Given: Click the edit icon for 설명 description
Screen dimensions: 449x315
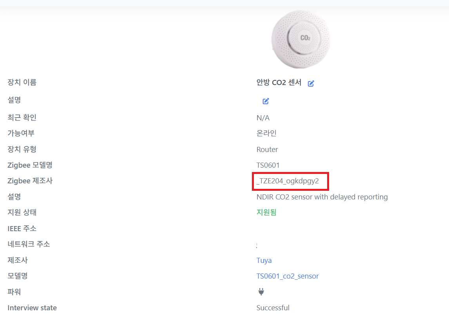Looking at the screenshot, I should click(x=266, y=101).
